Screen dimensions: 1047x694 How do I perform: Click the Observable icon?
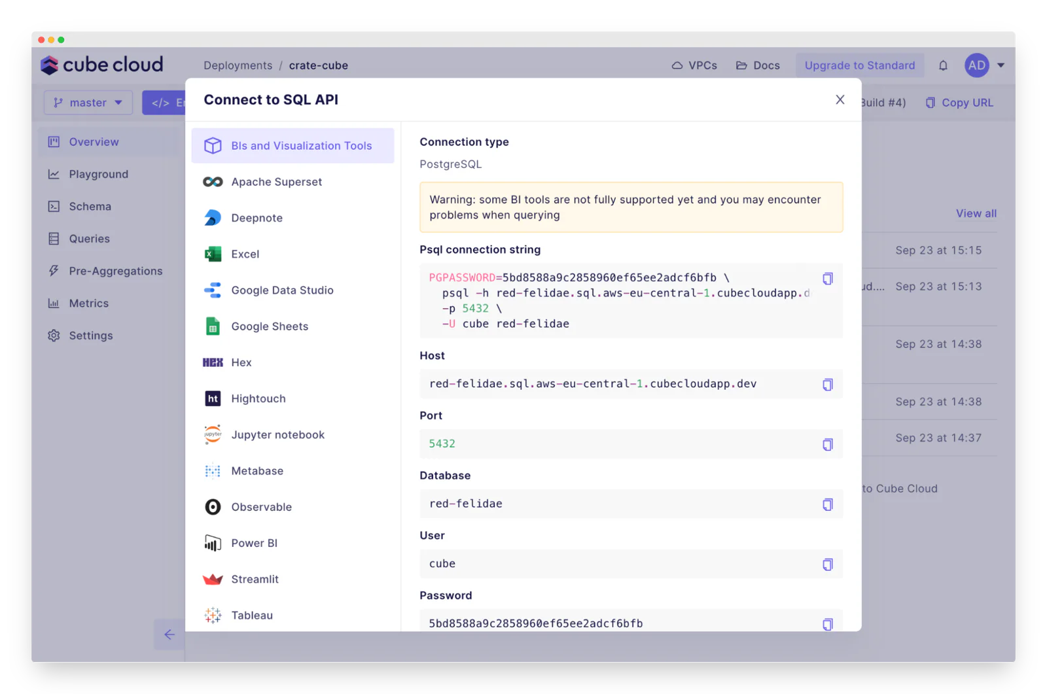(213, 507)
